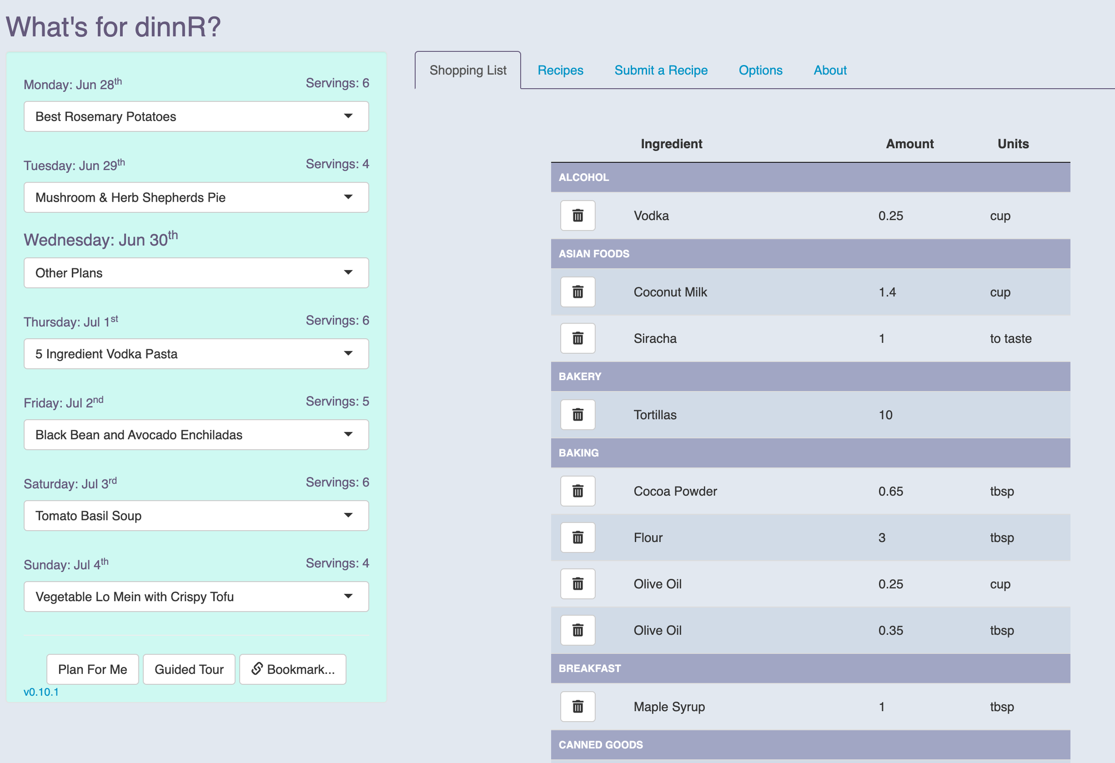Go to the Options tab
The width and height of the screenshot is (1115, 763).
coord(760,70)
